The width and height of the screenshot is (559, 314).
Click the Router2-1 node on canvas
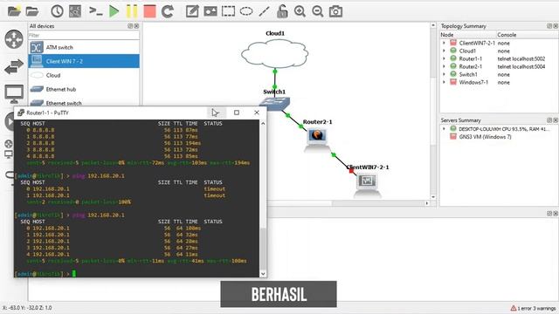tap(316, 140)
